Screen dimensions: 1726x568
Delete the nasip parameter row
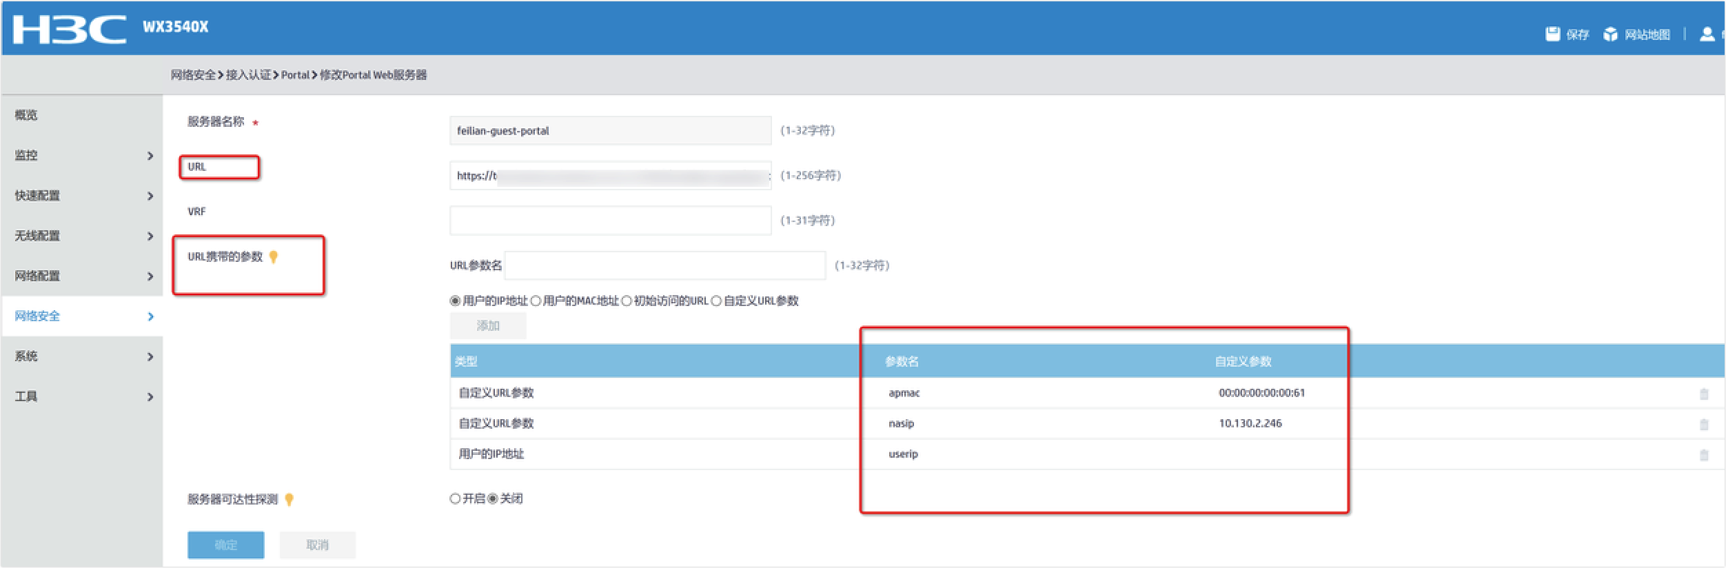pos(1704,424)
